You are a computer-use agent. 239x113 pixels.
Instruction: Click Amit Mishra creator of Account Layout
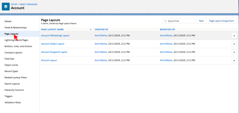[x=101, y=60]
